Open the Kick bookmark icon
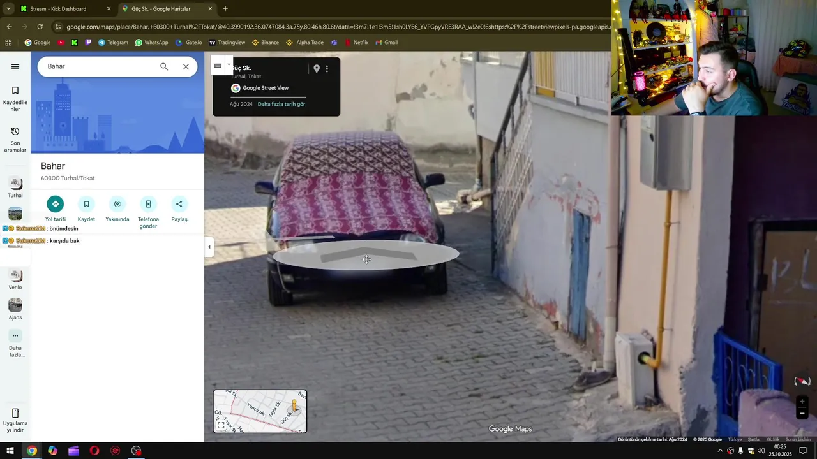817x459 pixels. pyautogui.click(x=75, y=43)
